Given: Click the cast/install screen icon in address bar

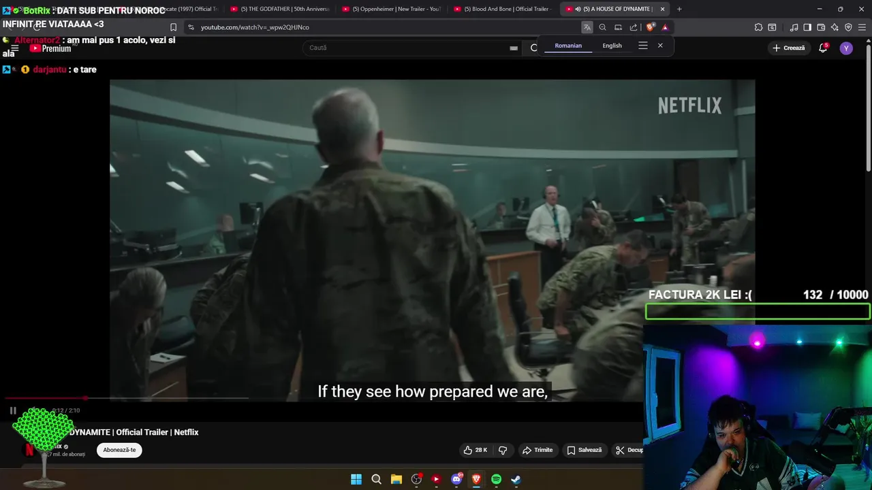Looking at the screenshot, I should pos(618,27).
